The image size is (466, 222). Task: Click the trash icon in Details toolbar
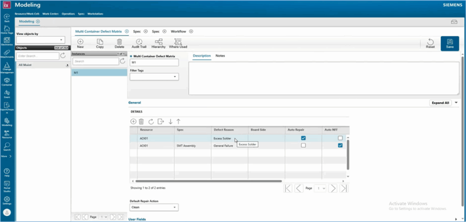click(142, 121)
